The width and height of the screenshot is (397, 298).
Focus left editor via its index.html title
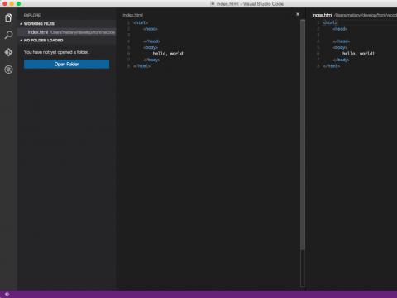point(133,15)
